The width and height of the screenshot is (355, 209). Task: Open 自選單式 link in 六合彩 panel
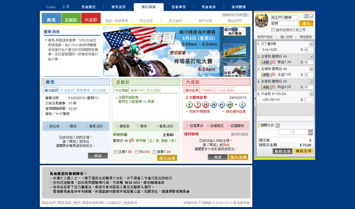[x=196, y=126]
